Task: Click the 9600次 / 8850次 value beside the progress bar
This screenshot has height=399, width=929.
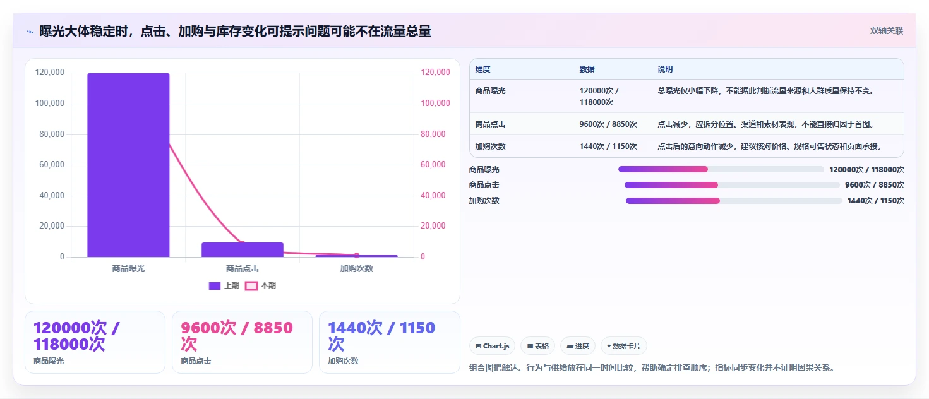Action: point(875,185)
